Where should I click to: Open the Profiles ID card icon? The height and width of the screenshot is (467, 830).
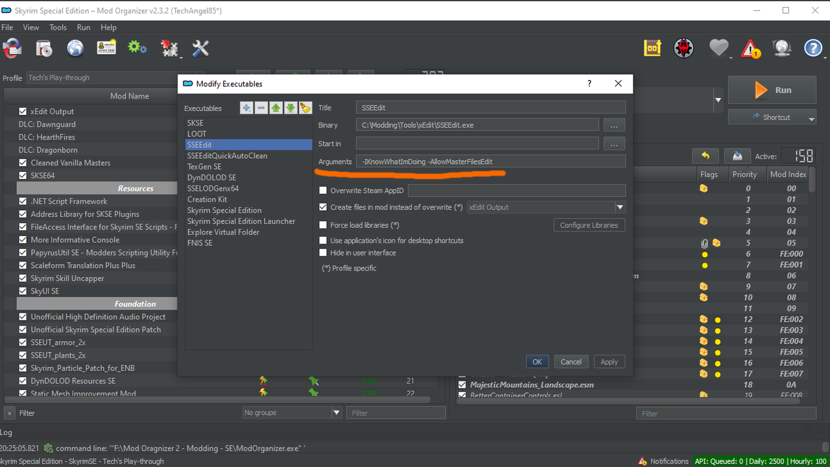(106, 48)
